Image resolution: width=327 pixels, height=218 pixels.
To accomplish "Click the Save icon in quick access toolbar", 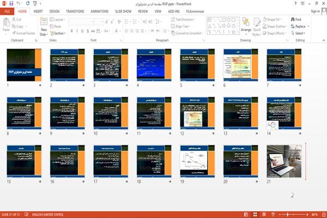I will [11, 4].
